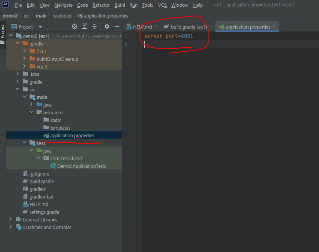Screen dimensions: 319x252
Task: Select Demo2ApplicationTests in the tree
Action: tap(82, 166)
